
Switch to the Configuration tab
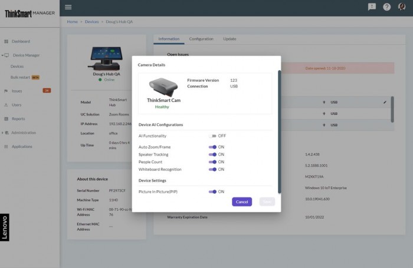click(201, 39)
